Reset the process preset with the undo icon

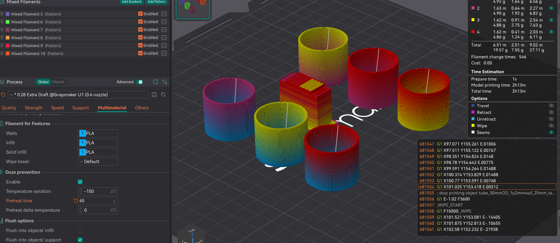click(x=3, y=95)
